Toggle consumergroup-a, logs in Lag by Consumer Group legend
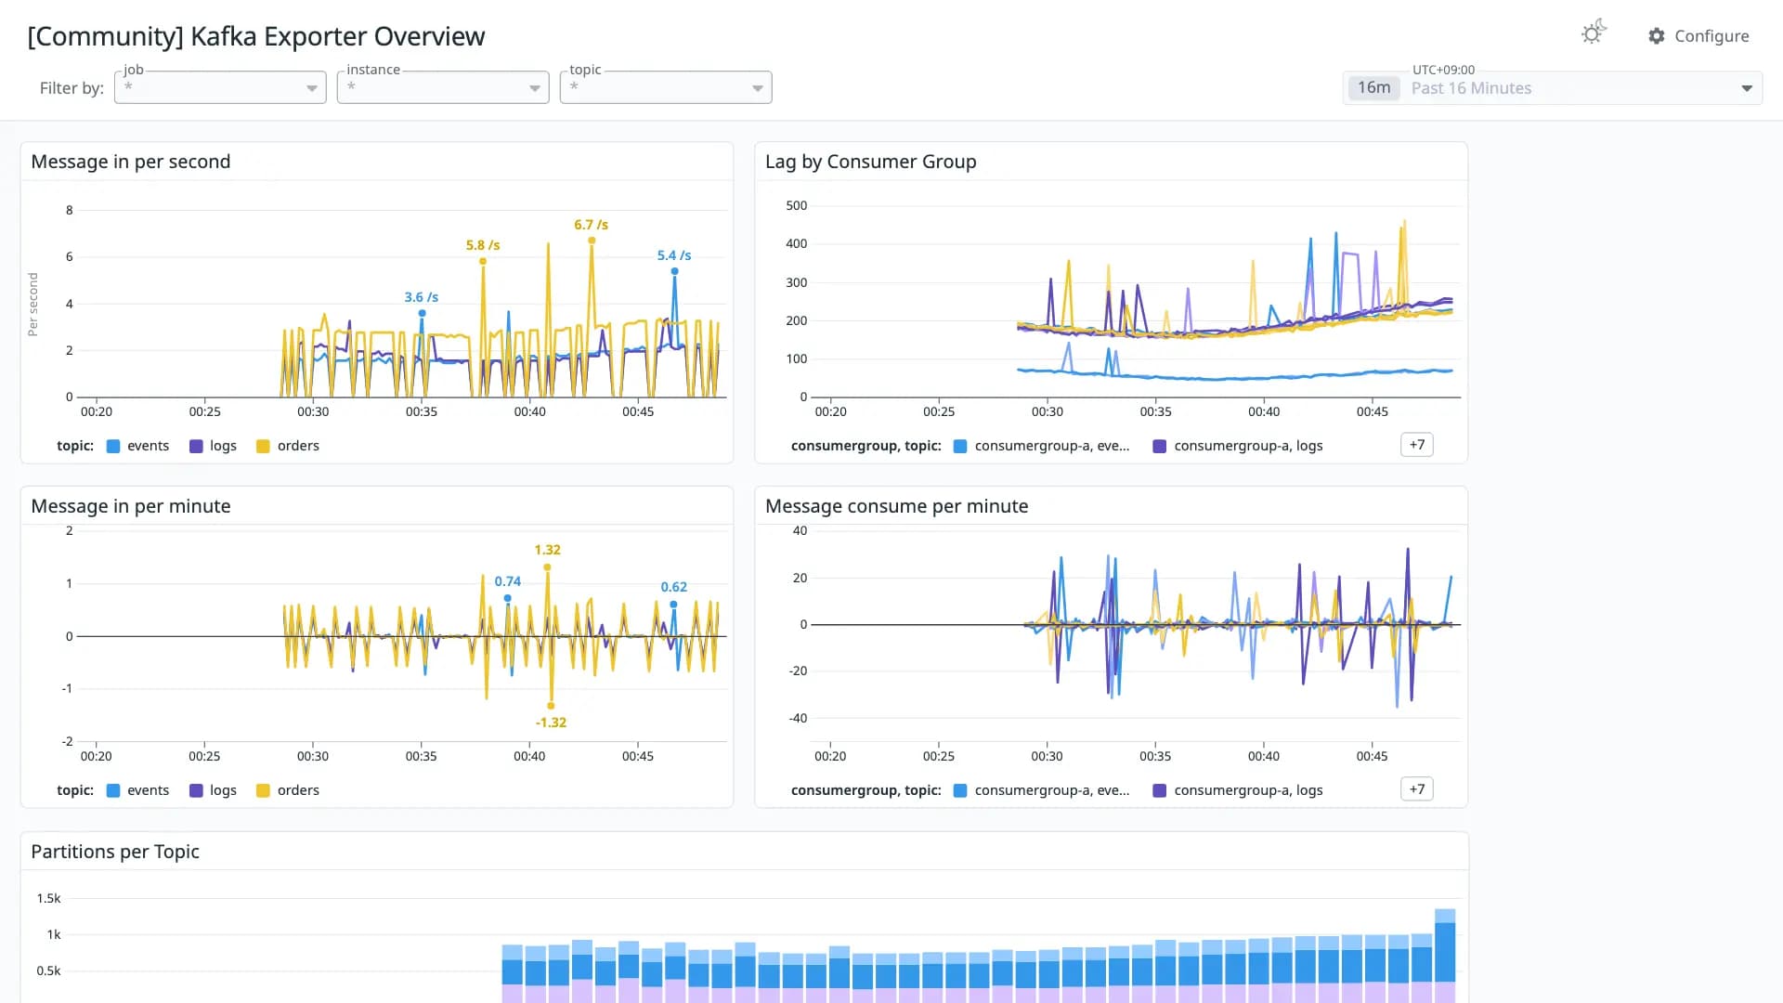This screenshot has width=1783, height=1003. point(1238,446)
